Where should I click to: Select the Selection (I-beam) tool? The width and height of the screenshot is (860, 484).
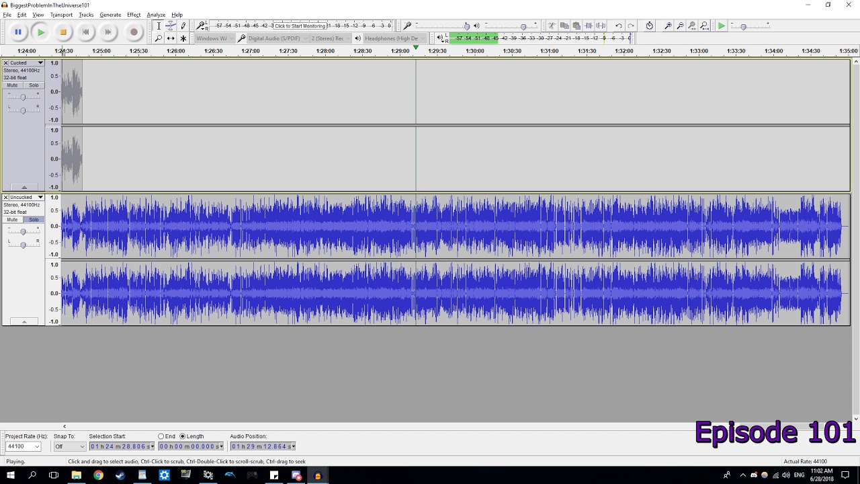159,26
